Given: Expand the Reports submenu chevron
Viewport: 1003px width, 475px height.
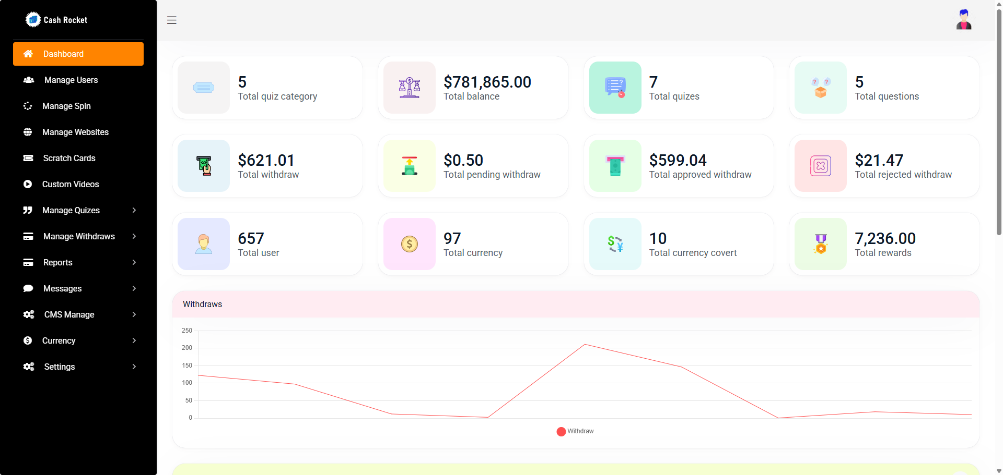Looking at the screenshot, I should coord(134,262).
